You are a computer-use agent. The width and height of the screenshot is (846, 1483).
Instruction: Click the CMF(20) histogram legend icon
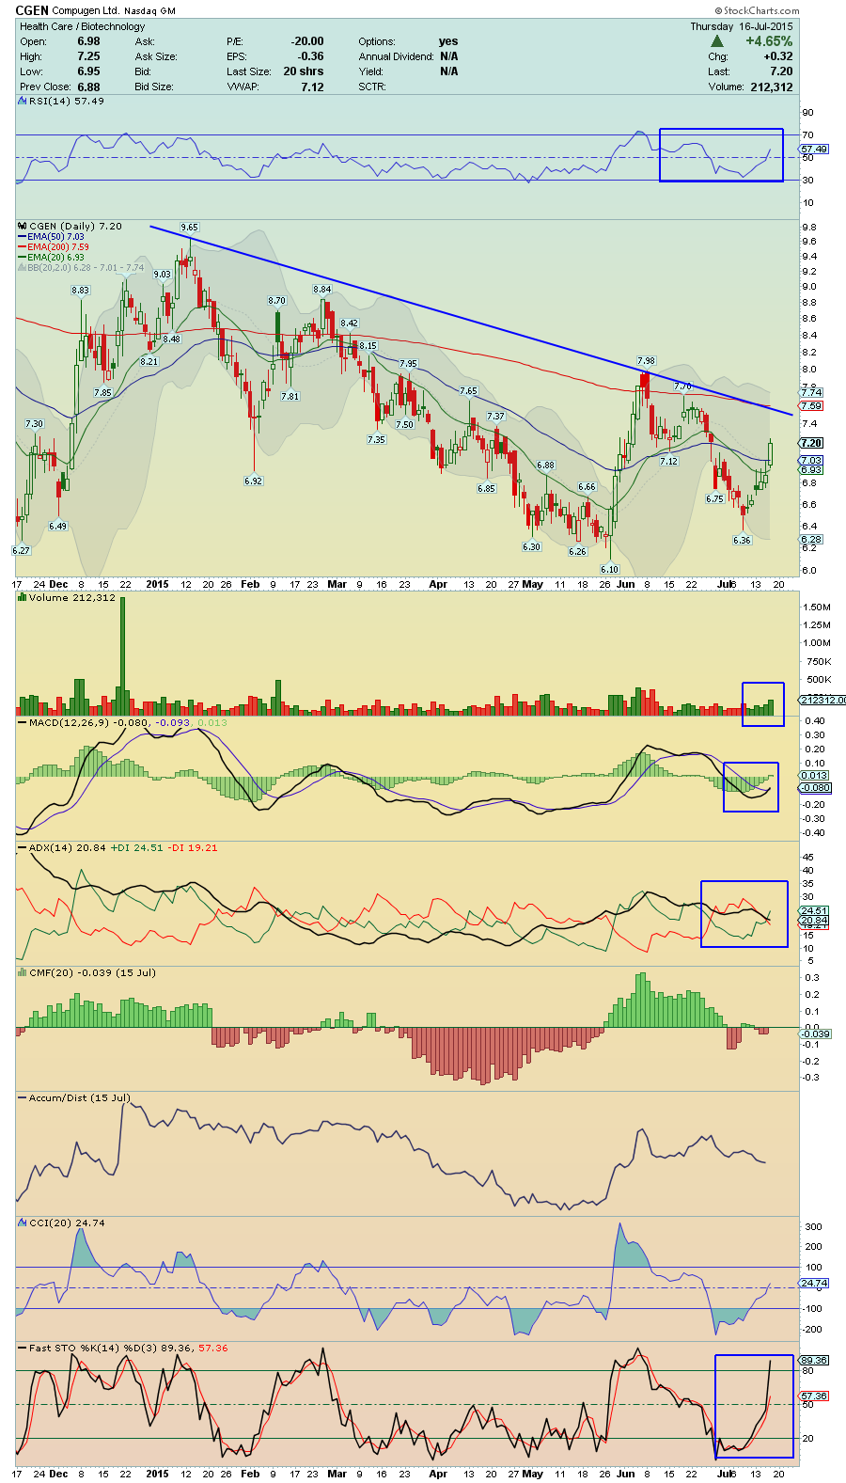point(23,973)
